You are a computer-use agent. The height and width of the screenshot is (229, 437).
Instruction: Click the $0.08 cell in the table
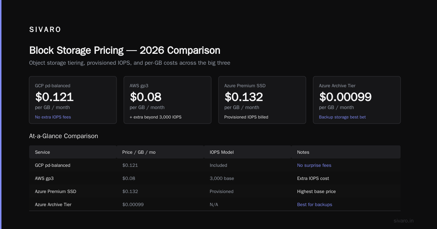pos(129,178)
